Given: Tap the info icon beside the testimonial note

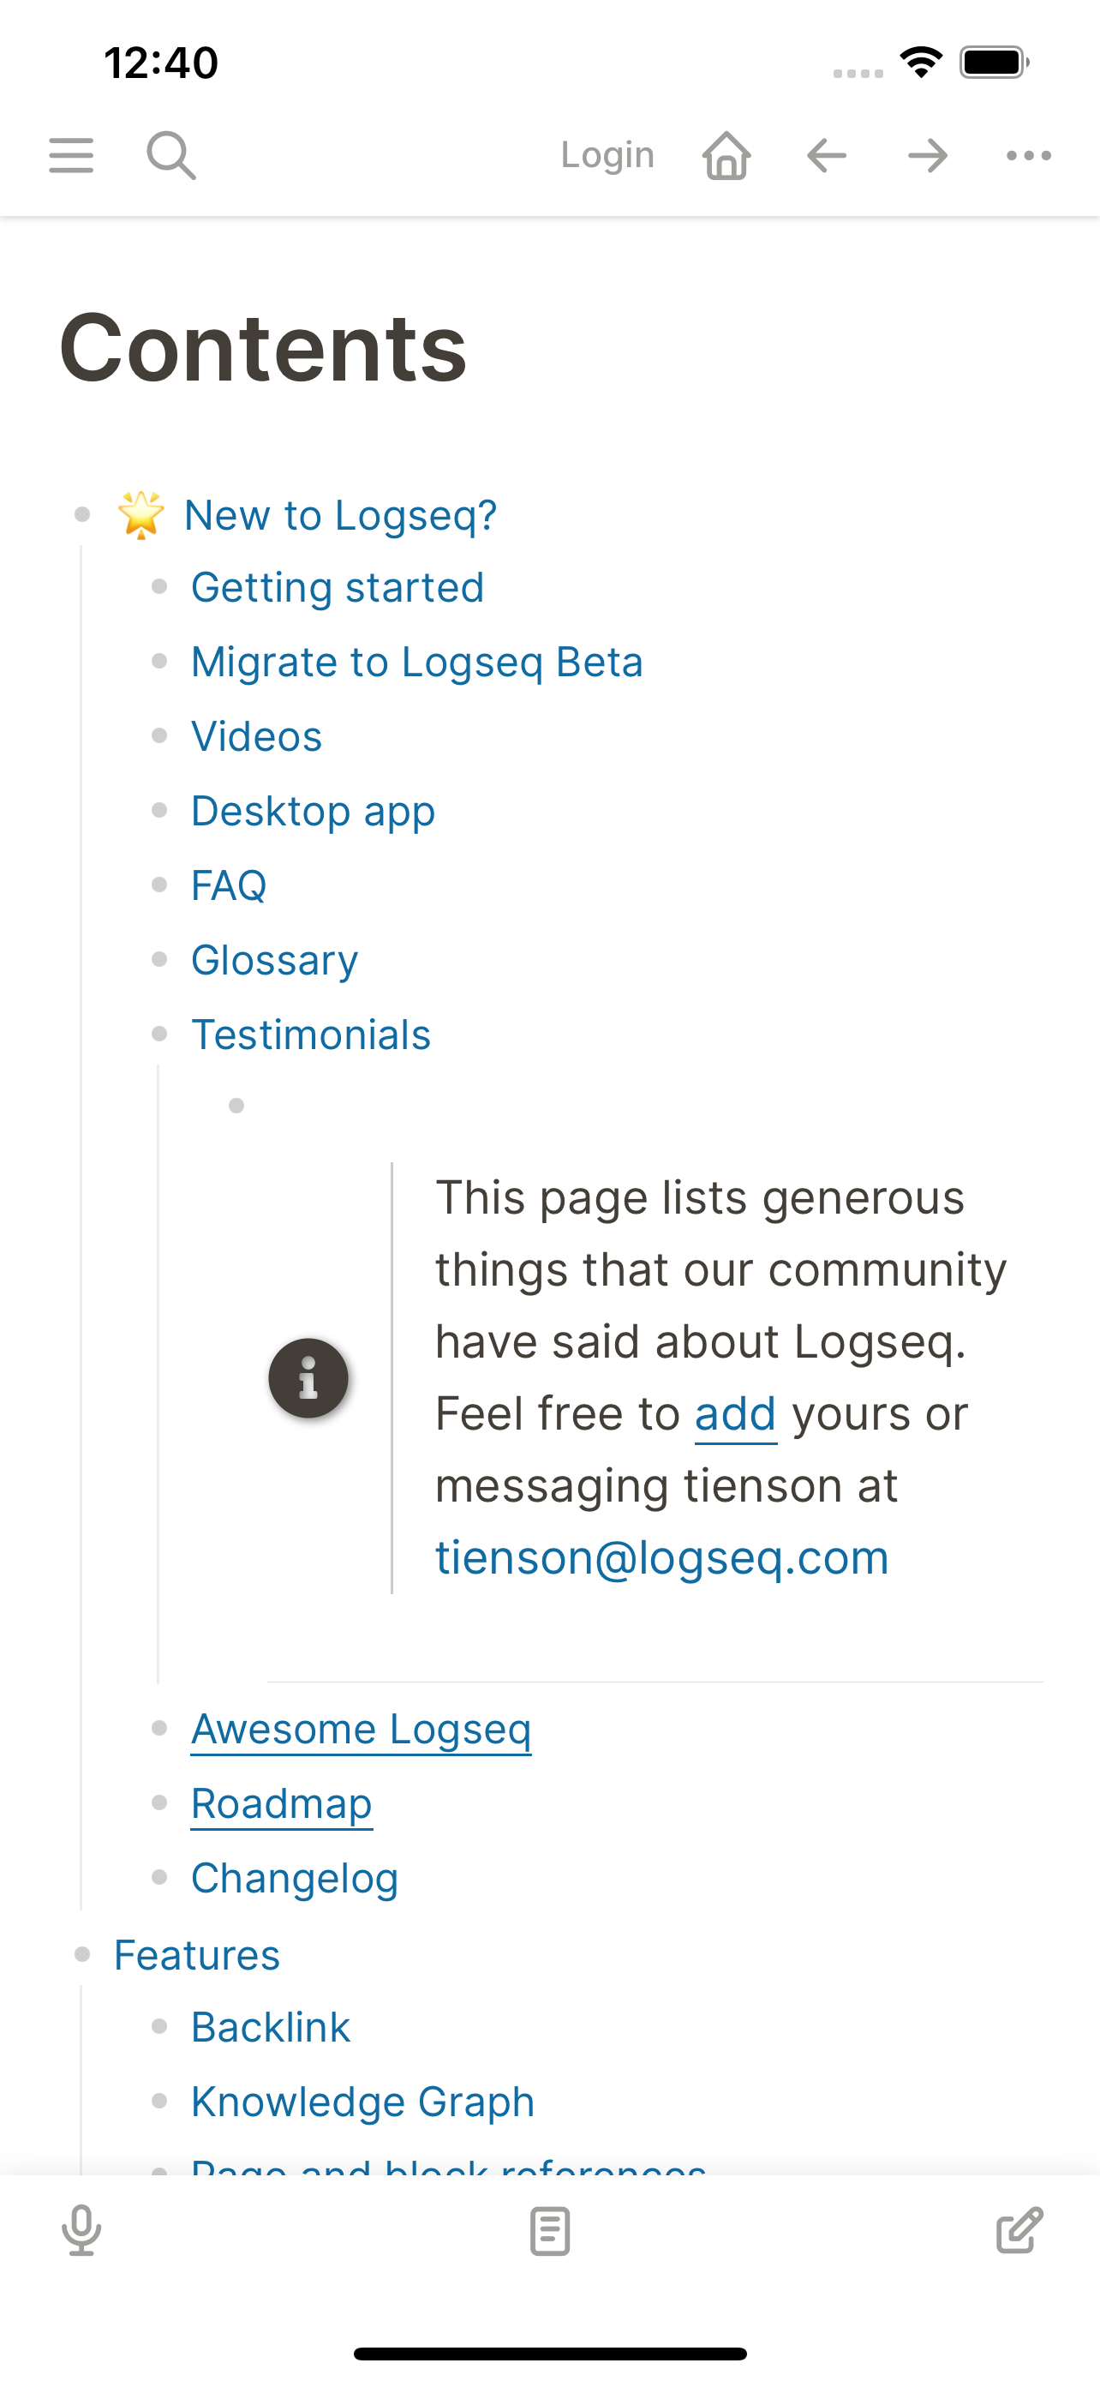Looking at the screenshot, I should 308,1377.
